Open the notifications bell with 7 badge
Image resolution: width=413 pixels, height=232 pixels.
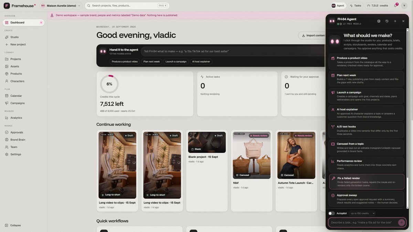click(395, 5)
